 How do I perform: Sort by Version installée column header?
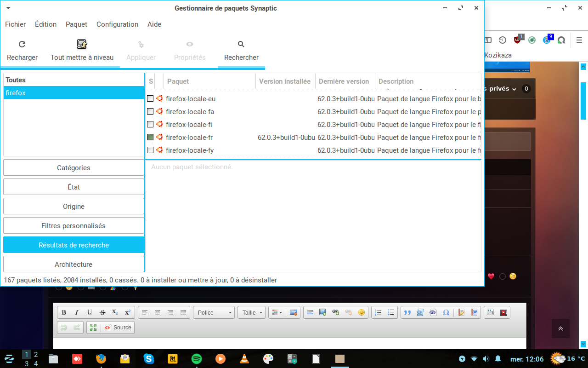(x=285, y=81)
